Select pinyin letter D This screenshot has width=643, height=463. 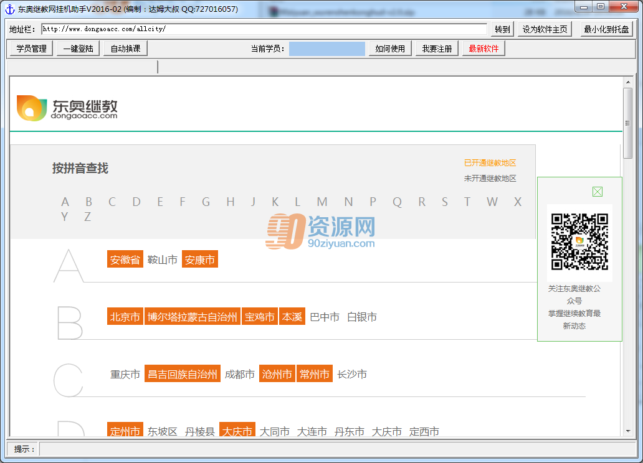point(136,202)
